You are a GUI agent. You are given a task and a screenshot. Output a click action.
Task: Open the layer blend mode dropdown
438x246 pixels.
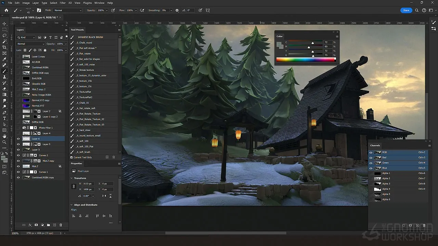tap(31, 44)
